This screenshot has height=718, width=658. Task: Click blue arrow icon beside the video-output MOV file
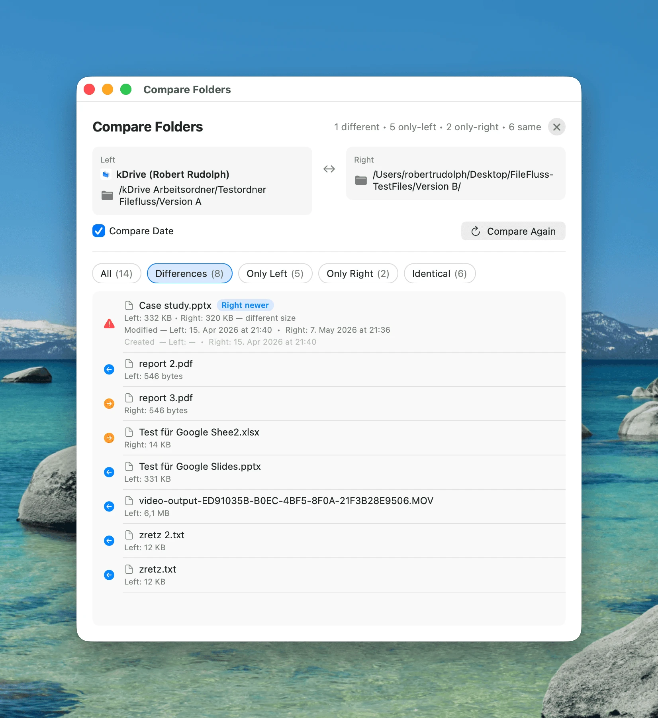click(x=109, y=506)
